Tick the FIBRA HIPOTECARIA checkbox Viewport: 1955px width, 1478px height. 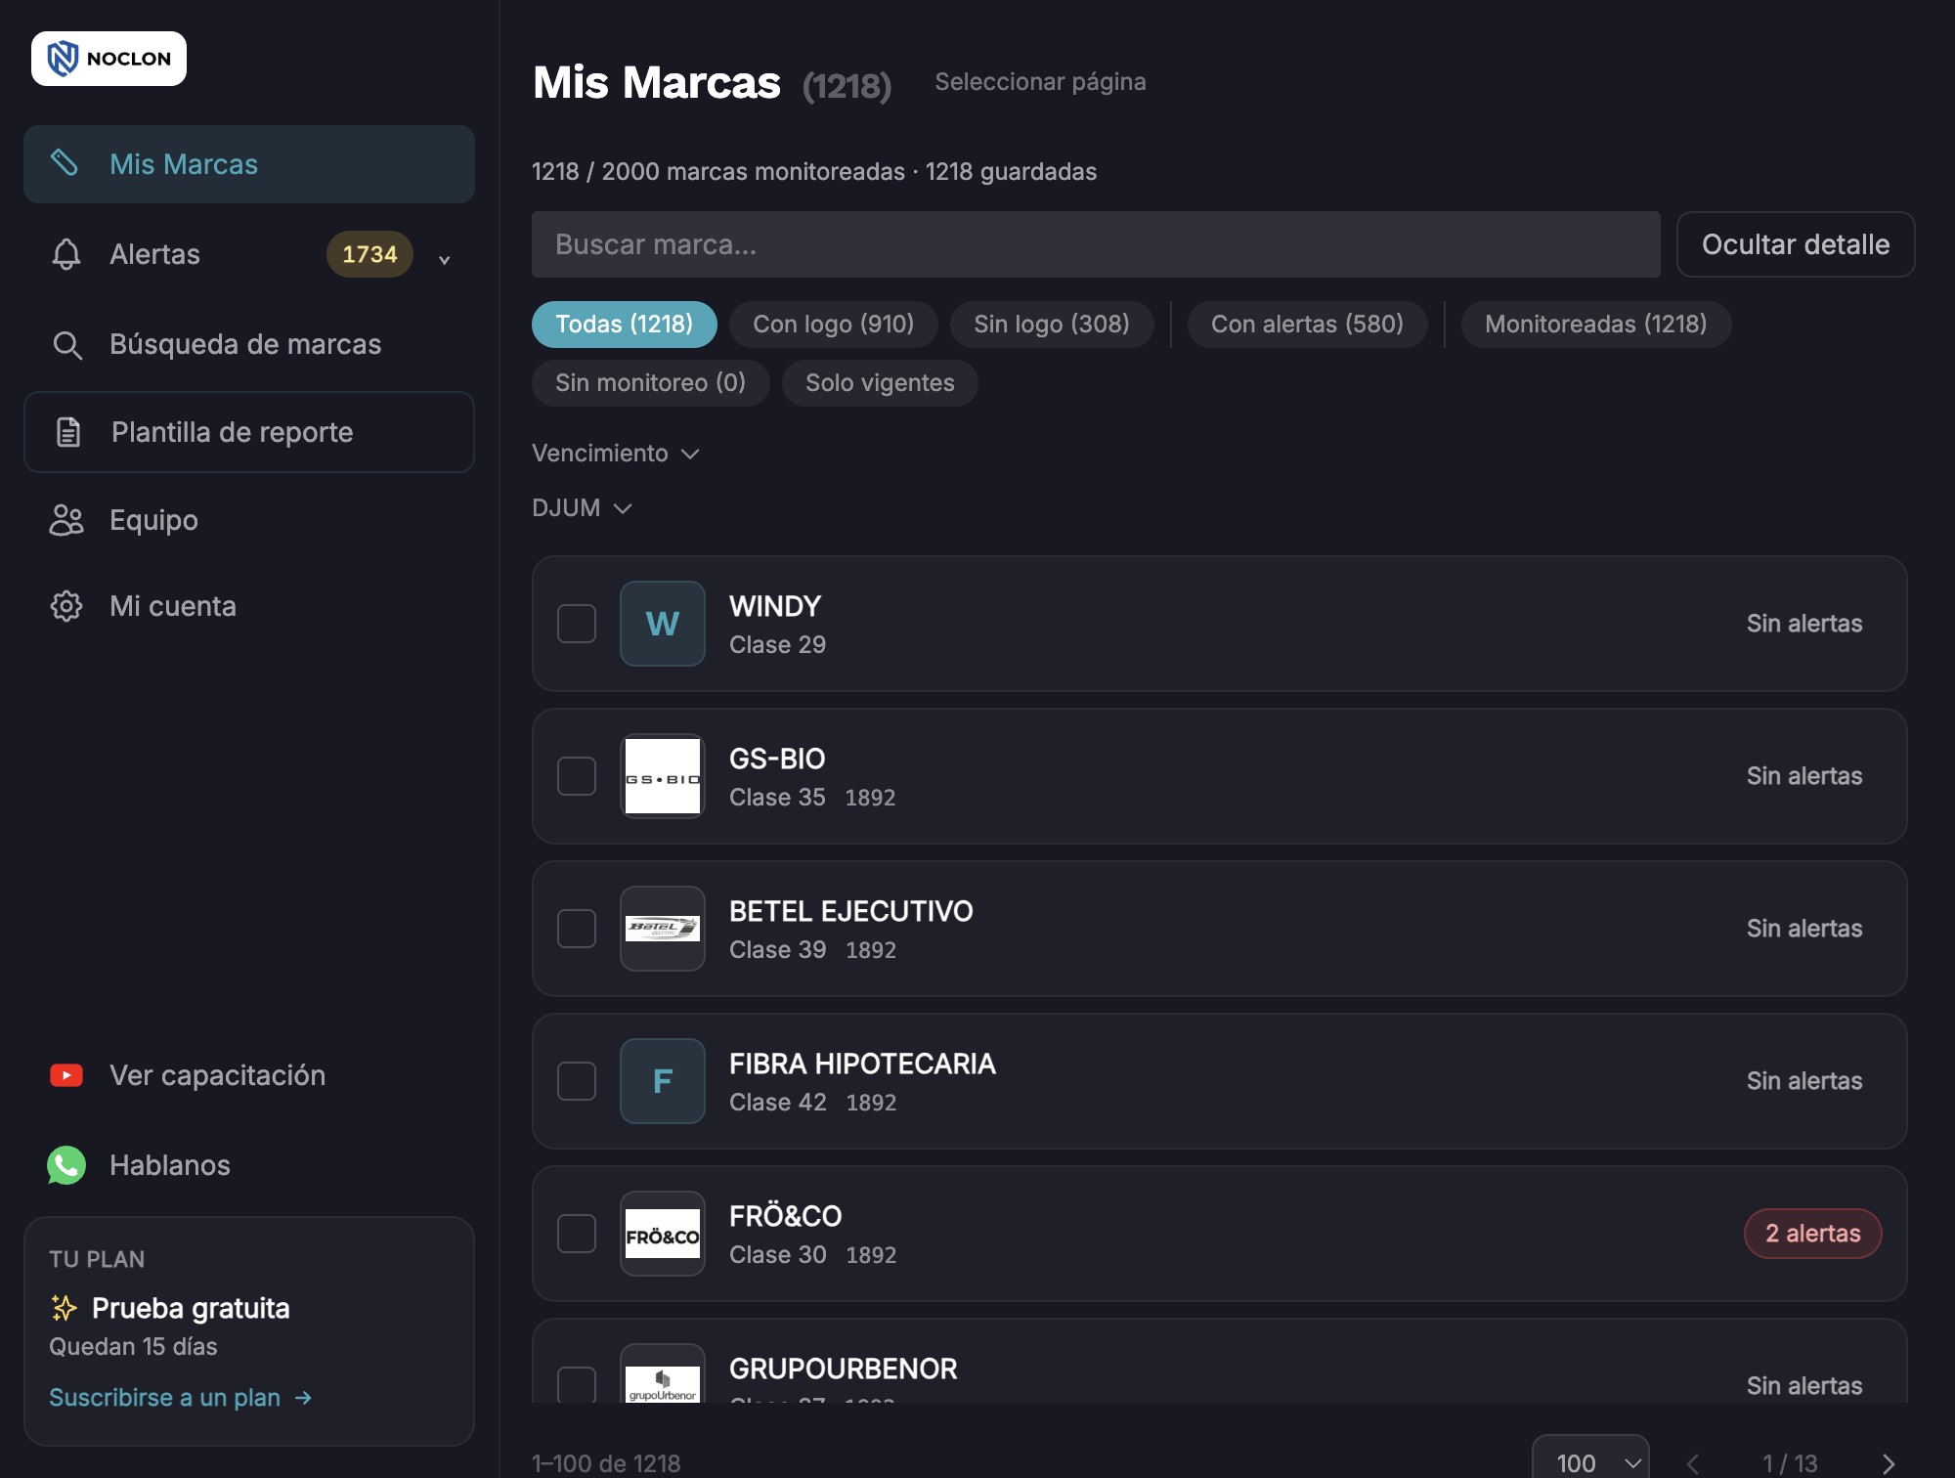tap(577, 1081)
